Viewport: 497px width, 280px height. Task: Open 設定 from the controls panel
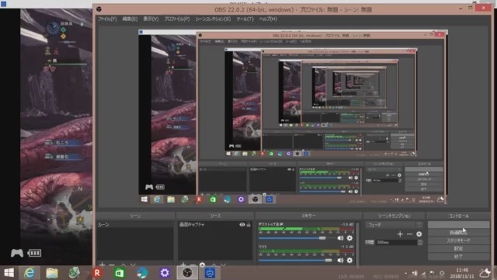tap(458, 248)
